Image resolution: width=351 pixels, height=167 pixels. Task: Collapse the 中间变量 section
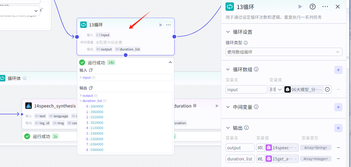coord(228,107)
